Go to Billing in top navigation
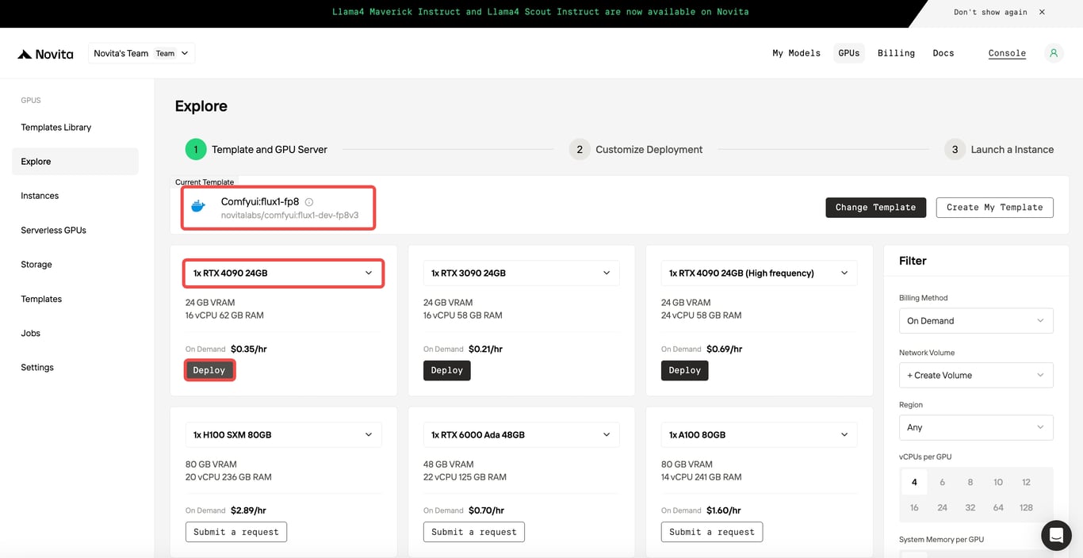Viewport: 1083px width, 558px height. click(896, 53)
